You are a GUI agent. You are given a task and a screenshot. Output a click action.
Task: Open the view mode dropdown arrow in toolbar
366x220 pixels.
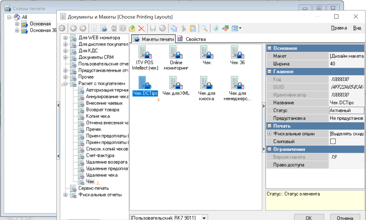[x=240, y=28]
